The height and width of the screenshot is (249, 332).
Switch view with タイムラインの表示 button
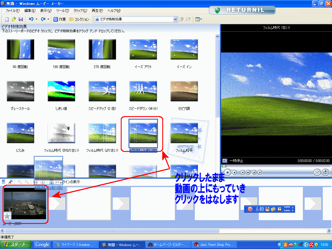(x=64, y=182)
